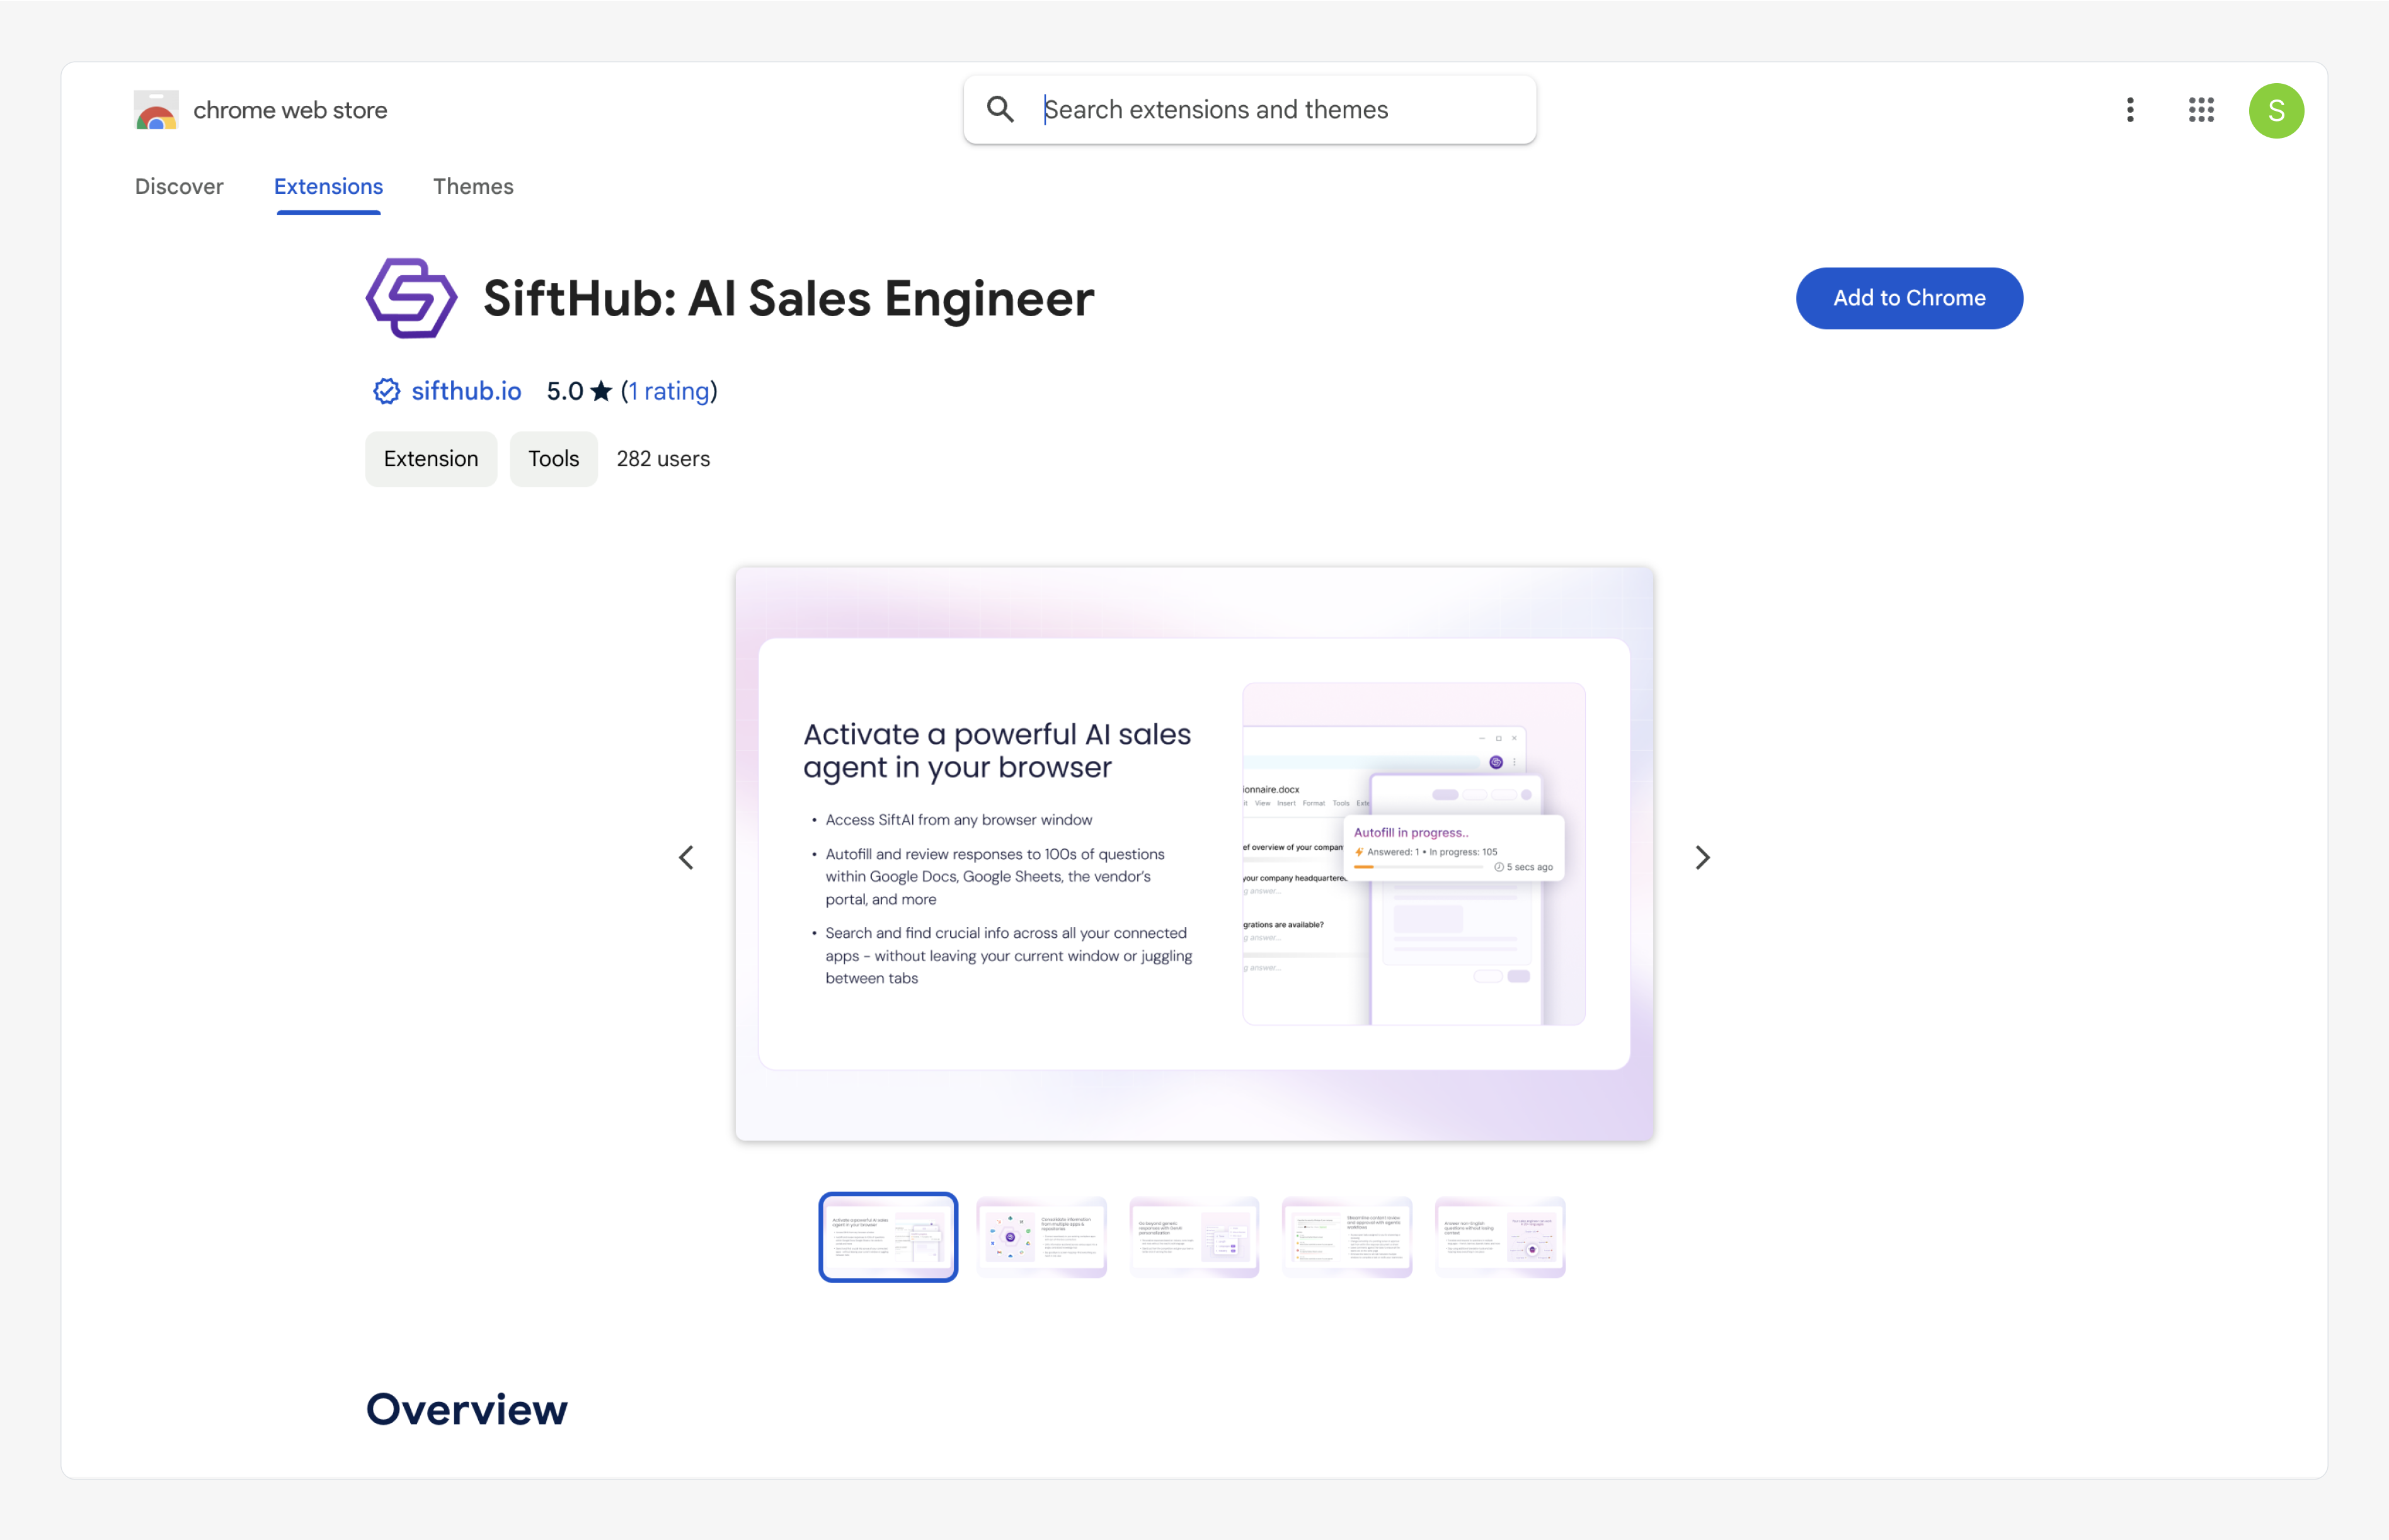Select the Extensions tab
The image size is (2389, 1540).
328,186
